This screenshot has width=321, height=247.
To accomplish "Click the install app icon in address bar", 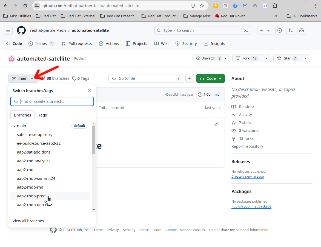I will pyautogui.click(x=193, y=6).
